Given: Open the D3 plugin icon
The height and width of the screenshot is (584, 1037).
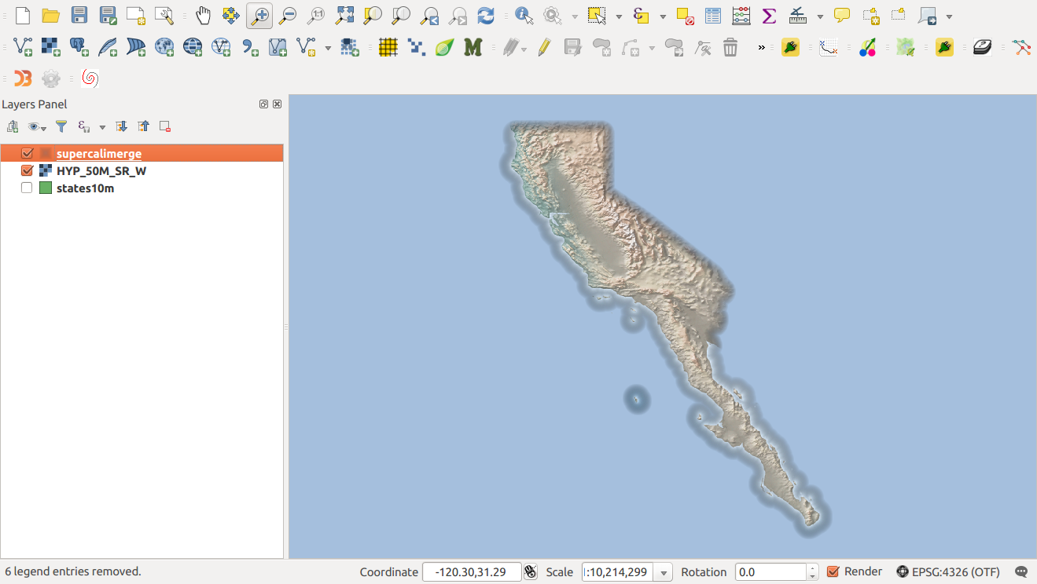Looking at the screenshot, I should pyautogui.click(x=23, y=78).
